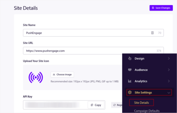The image size is (177, 113).
Task: Click the Choose Image button
Action: click(x=62, y=75)
